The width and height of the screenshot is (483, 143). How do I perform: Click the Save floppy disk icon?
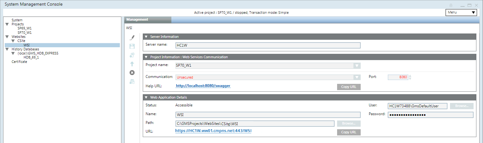coord(132,46)
